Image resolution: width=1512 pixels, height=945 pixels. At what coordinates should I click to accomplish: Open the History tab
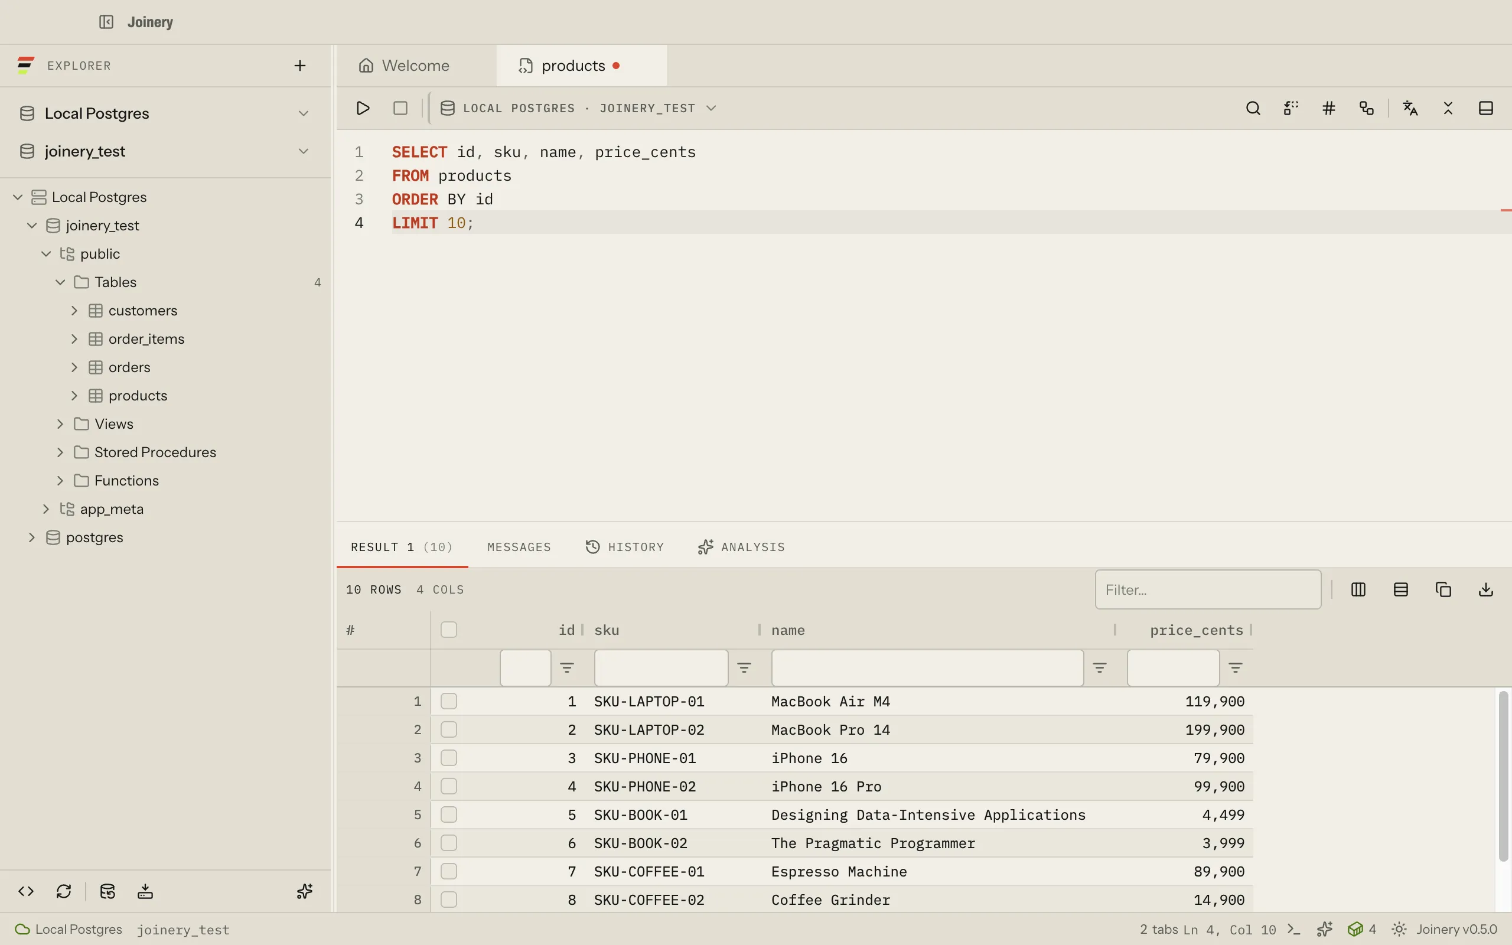tap(625, 547)
